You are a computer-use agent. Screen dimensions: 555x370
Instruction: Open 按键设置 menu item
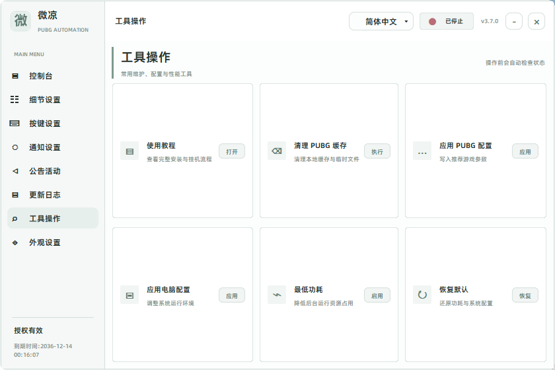pos(53,123)
